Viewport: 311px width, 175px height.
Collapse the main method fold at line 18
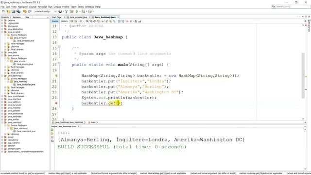click(59, 63)
